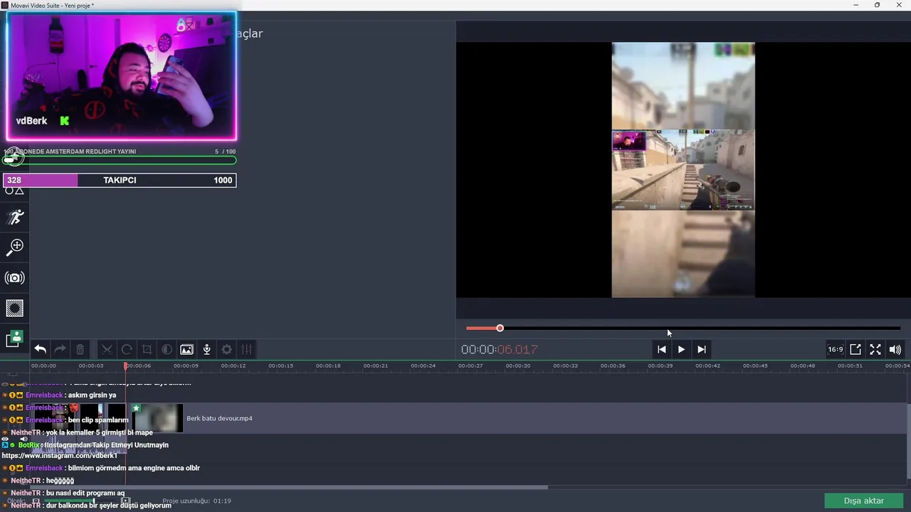Screen dimensions: 911x512
Task: Jump to the previous frame
Action: coord(661,349)
